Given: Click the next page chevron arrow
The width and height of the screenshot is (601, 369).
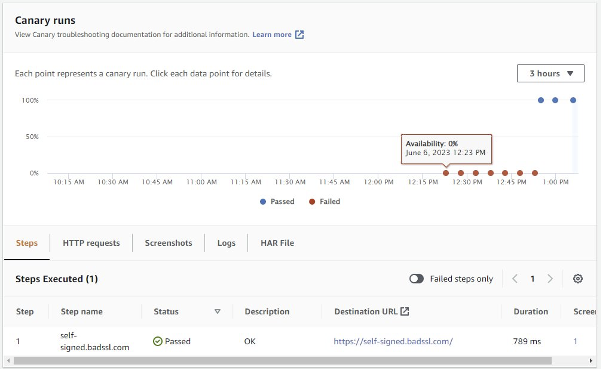Looking at the screenshot, I should tap(550, 279).
